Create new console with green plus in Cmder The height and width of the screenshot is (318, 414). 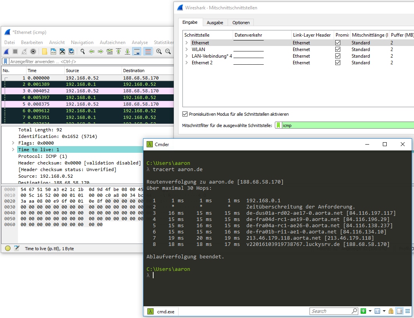[363, 311]
